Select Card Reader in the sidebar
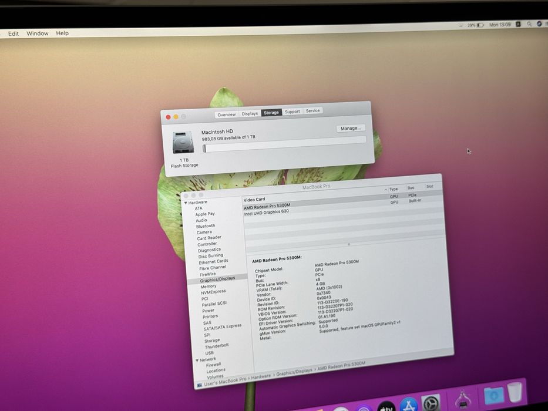Viewport: 548px width, 411px height. pyautogui.click(x=209, y=238)
